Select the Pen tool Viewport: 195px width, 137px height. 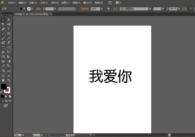click(x=3, y=29)
